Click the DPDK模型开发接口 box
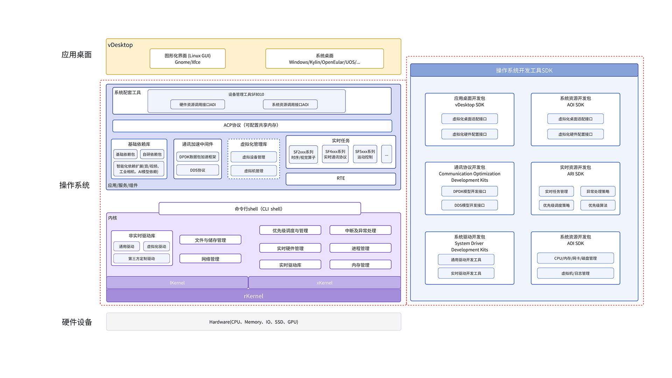This screenshot has width=672, height=378. 469,191
